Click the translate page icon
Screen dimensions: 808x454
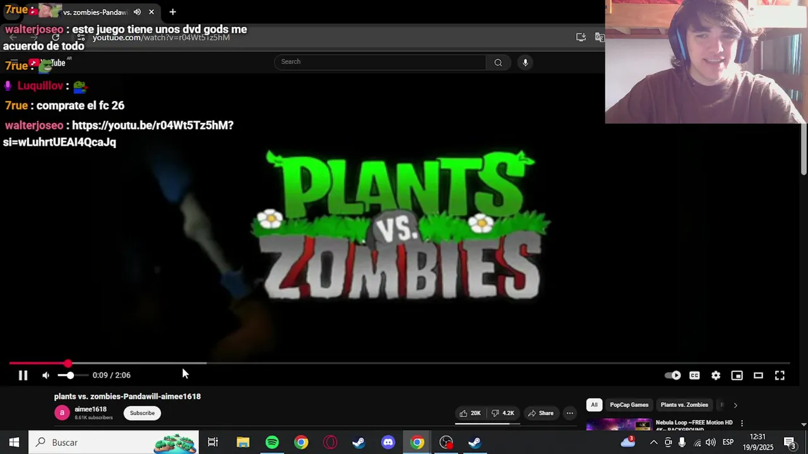pyautogui.click(x=599, y=37)
